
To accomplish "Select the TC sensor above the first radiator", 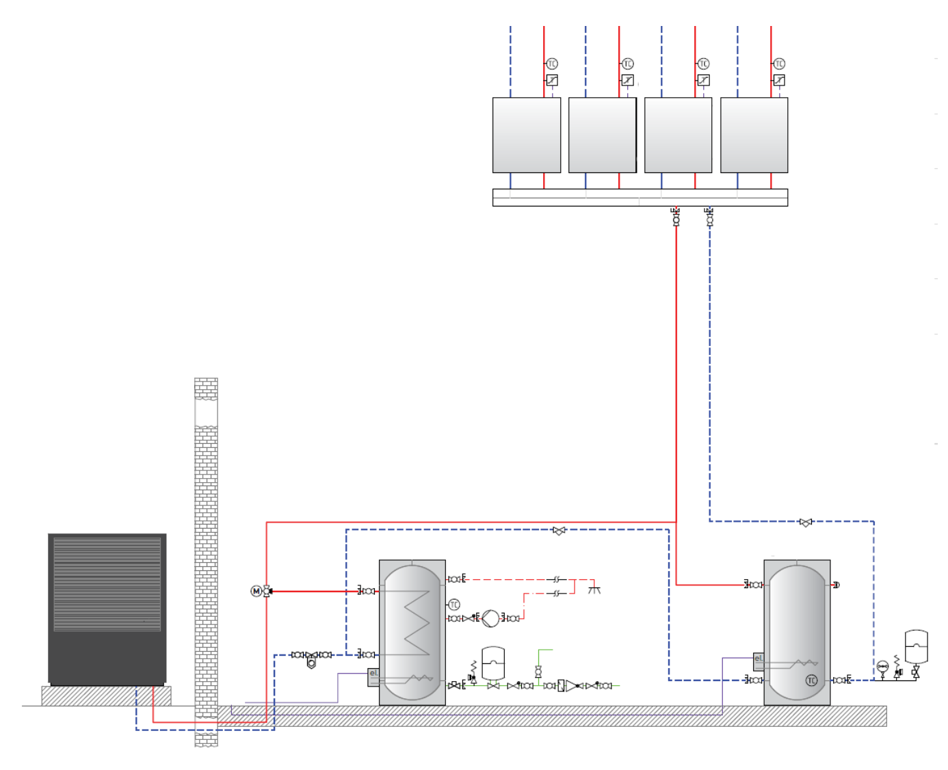I will coord(552,64).
